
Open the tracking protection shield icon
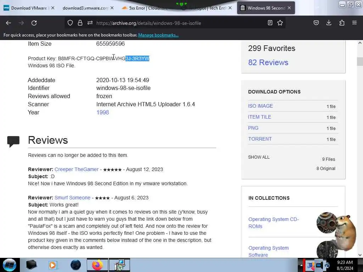[x=70, y=23]
